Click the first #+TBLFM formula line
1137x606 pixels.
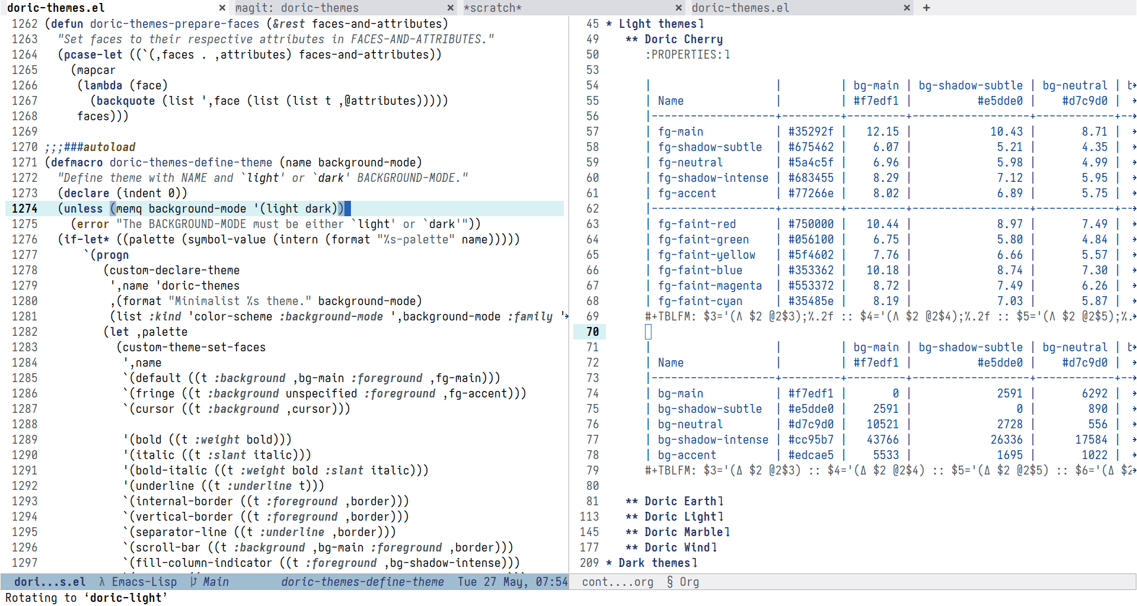(888, 316)
